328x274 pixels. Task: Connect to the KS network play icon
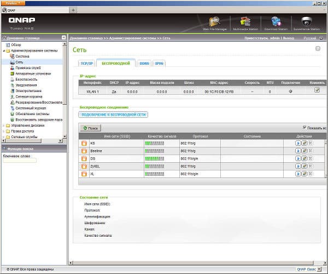coord(298,143)
